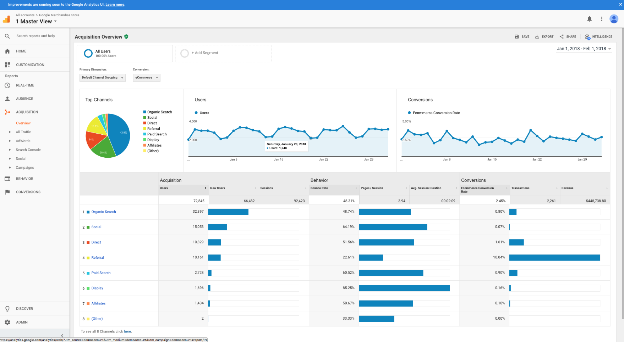Click the Save report button
The height and width of the screenshot is (342, 624).
click(522, 37)
